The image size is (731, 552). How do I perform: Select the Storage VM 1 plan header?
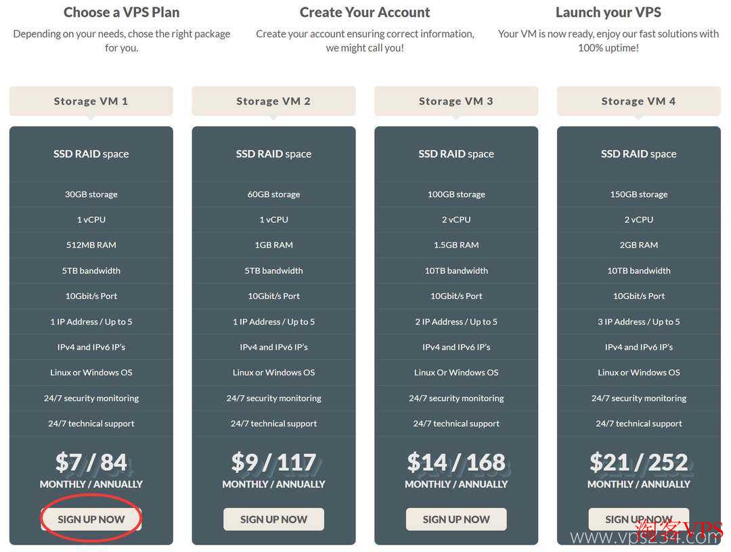click(x=91, y=100)
